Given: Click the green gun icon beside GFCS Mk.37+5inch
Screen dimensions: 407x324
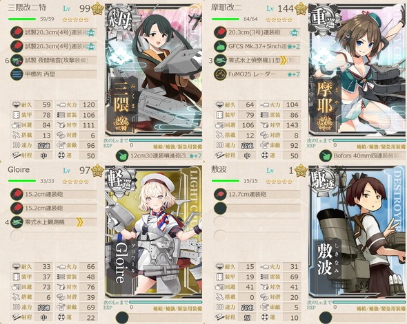Looking at the screenshot, I should click(220, 47).
